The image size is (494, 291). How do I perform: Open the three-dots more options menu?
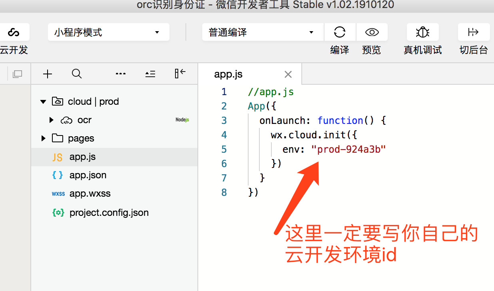tap(120, 74)
